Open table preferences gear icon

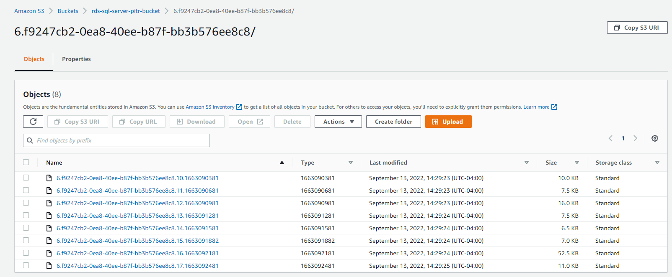tap(654, 138)
